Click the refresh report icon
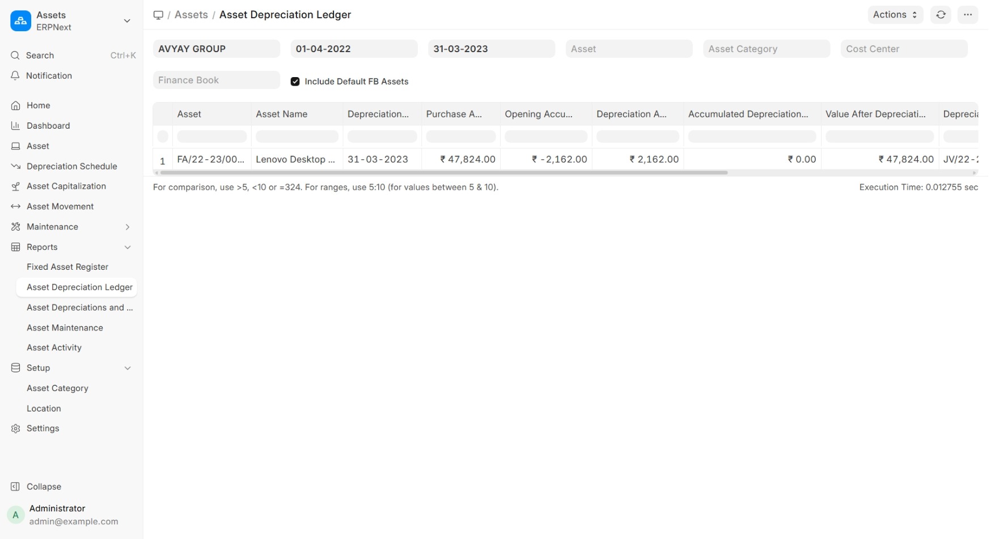Image resolution: width=995 pixels, height=539 pixels. [941, 15]
